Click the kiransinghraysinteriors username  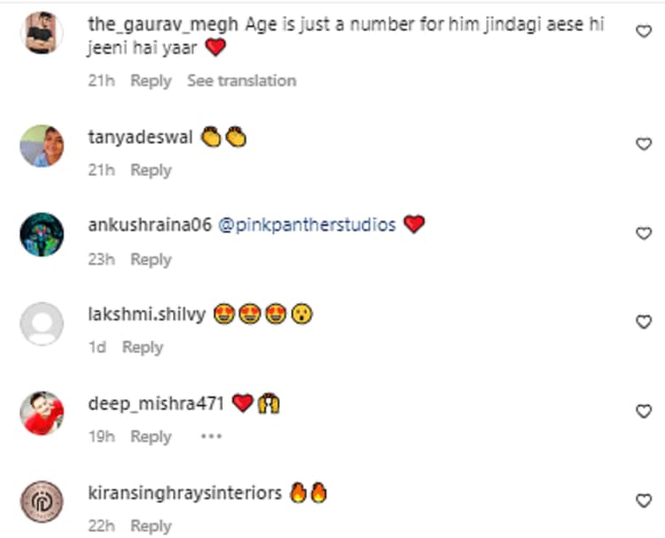click(x=184, y=493)
